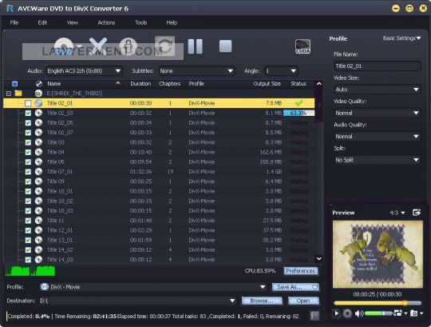
Task: Click the Preferences button
Action: point(301,271)
